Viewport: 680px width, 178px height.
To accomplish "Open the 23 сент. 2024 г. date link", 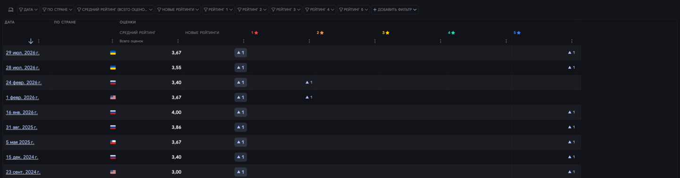I will [x=23, y=172].
